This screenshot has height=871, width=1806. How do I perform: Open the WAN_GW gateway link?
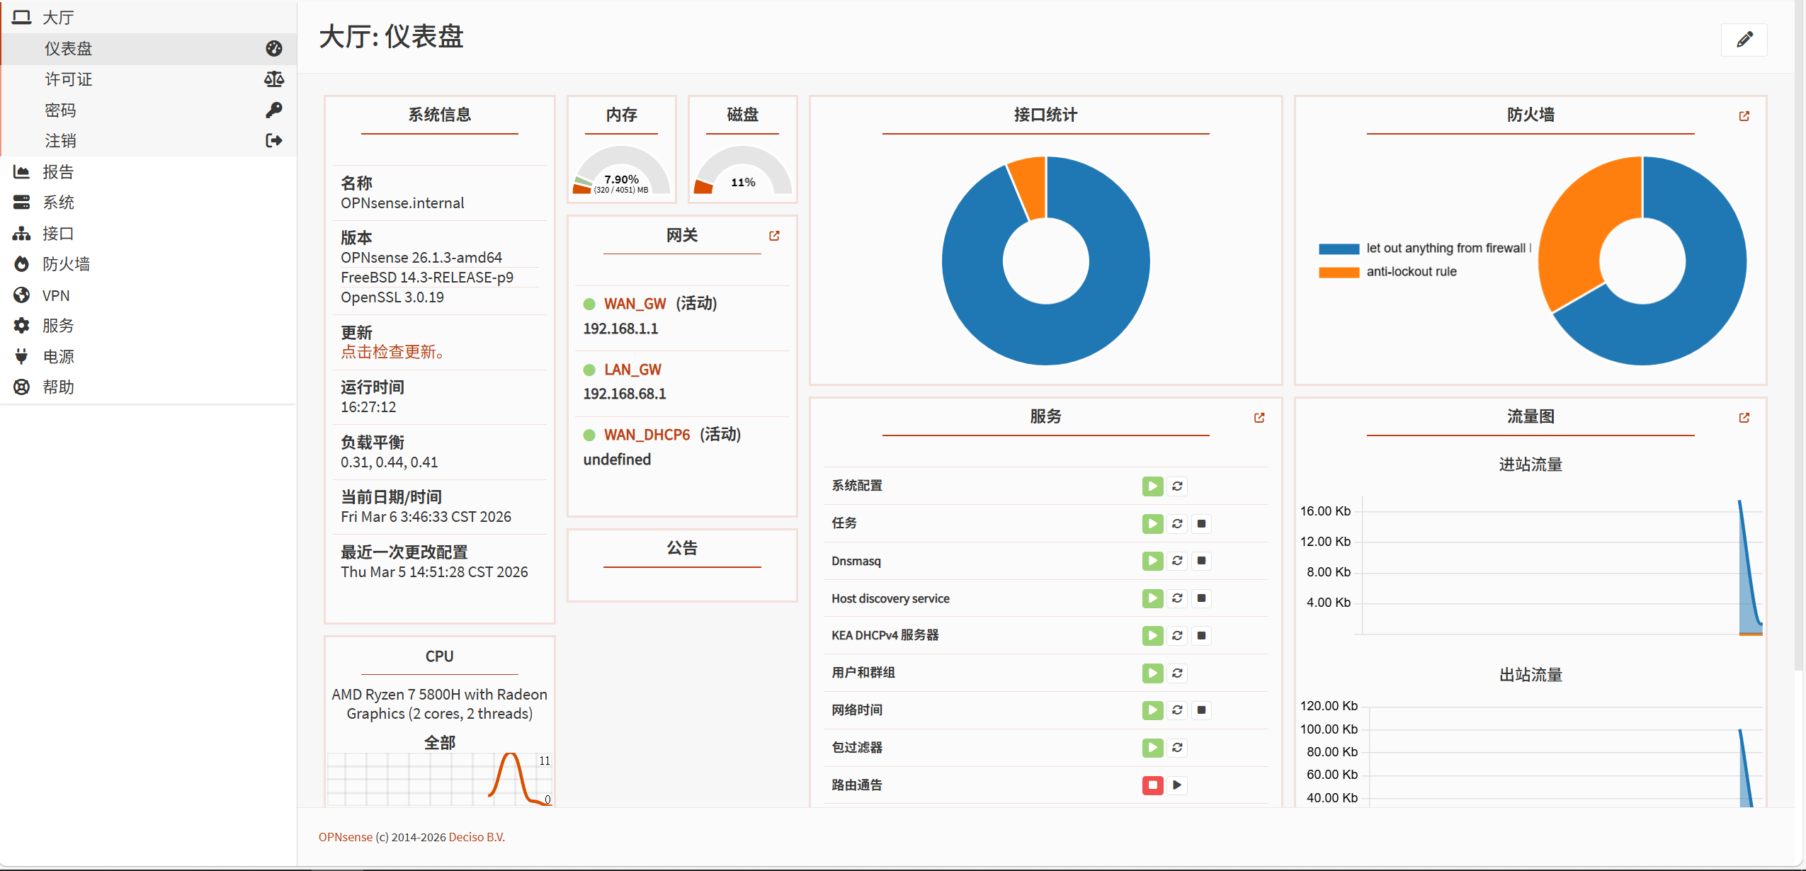tap(634, 304)
